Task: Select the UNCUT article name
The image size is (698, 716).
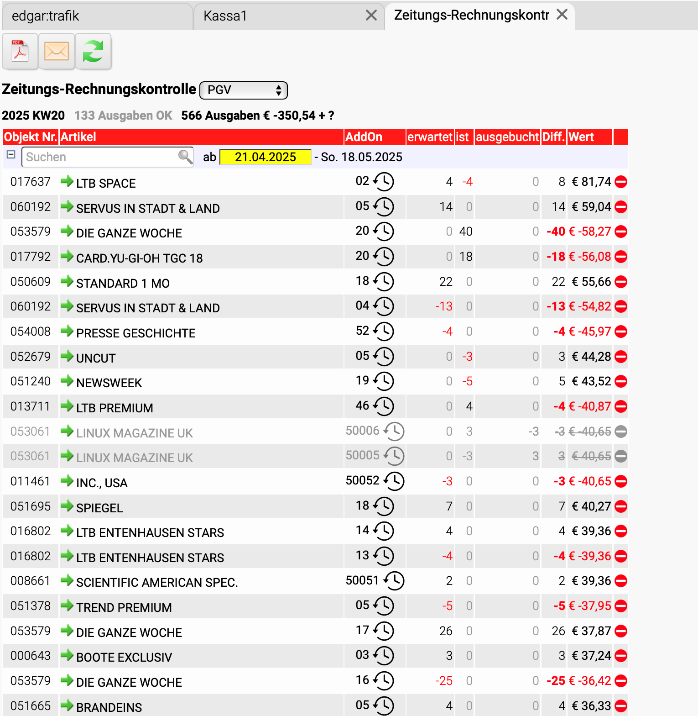Action: tap(96, 358)
